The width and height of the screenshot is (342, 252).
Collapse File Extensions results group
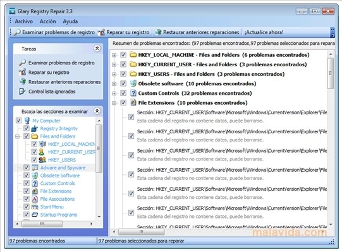click(x=114, y=103)
